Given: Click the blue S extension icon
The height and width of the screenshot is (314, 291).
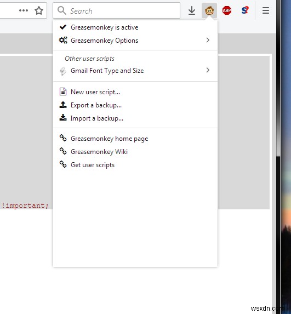Looking at the screenshot, I should pos(245,10).
